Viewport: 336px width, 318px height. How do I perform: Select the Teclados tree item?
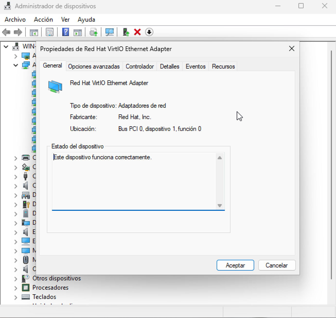44,297
